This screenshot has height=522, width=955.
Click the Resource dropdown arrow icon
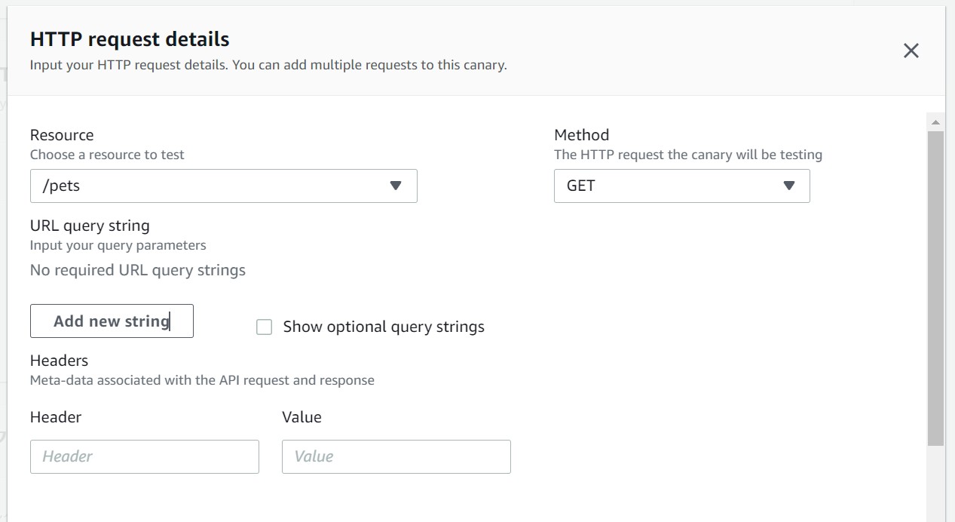pos(396,186)
